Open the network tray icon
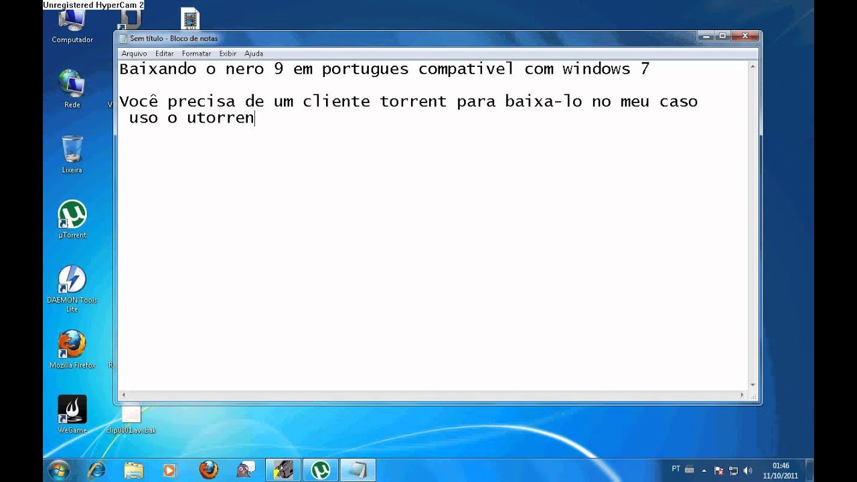 pyautogui.click(x=733, y=471)
